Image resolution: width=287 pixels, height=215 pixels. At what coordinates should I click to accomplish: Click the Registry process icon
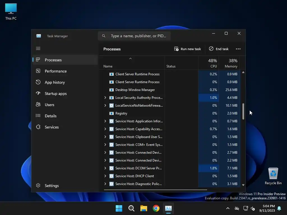click(112, 113)
